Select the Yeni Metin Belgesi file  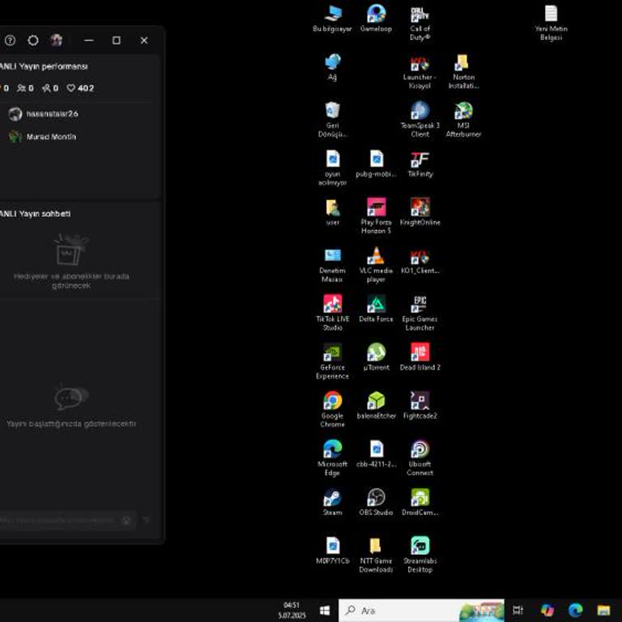click(x=551, y=15)
